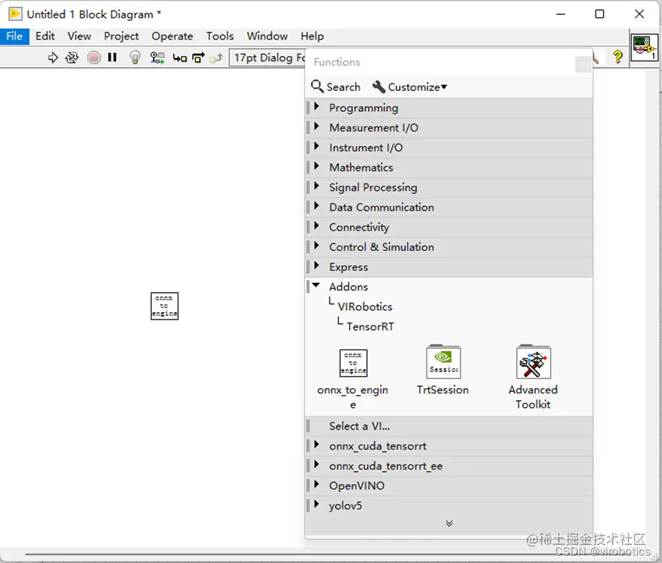Click the Abort Execution stop button
Image resolution: width=662 pixels, height=563 pixels.
(x=93, y=57)
